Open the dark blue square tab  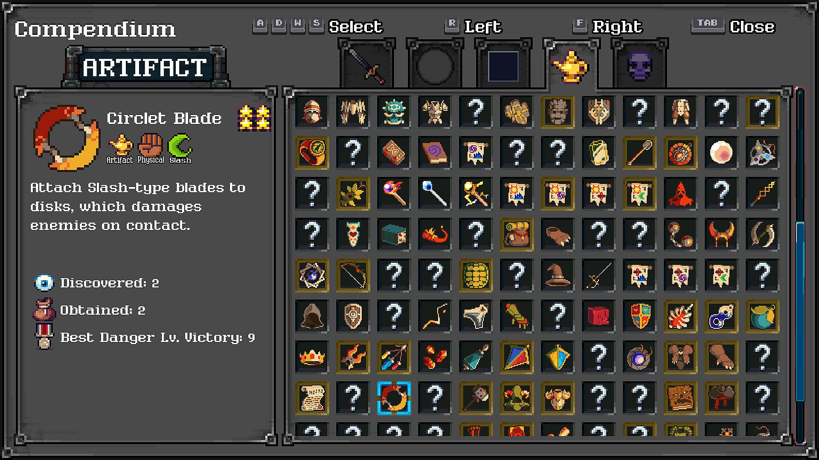[503, 64]
